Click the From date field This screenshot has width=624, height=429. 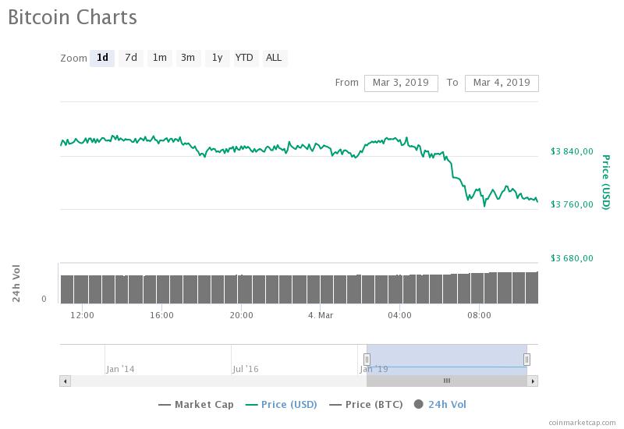point(401,83)
